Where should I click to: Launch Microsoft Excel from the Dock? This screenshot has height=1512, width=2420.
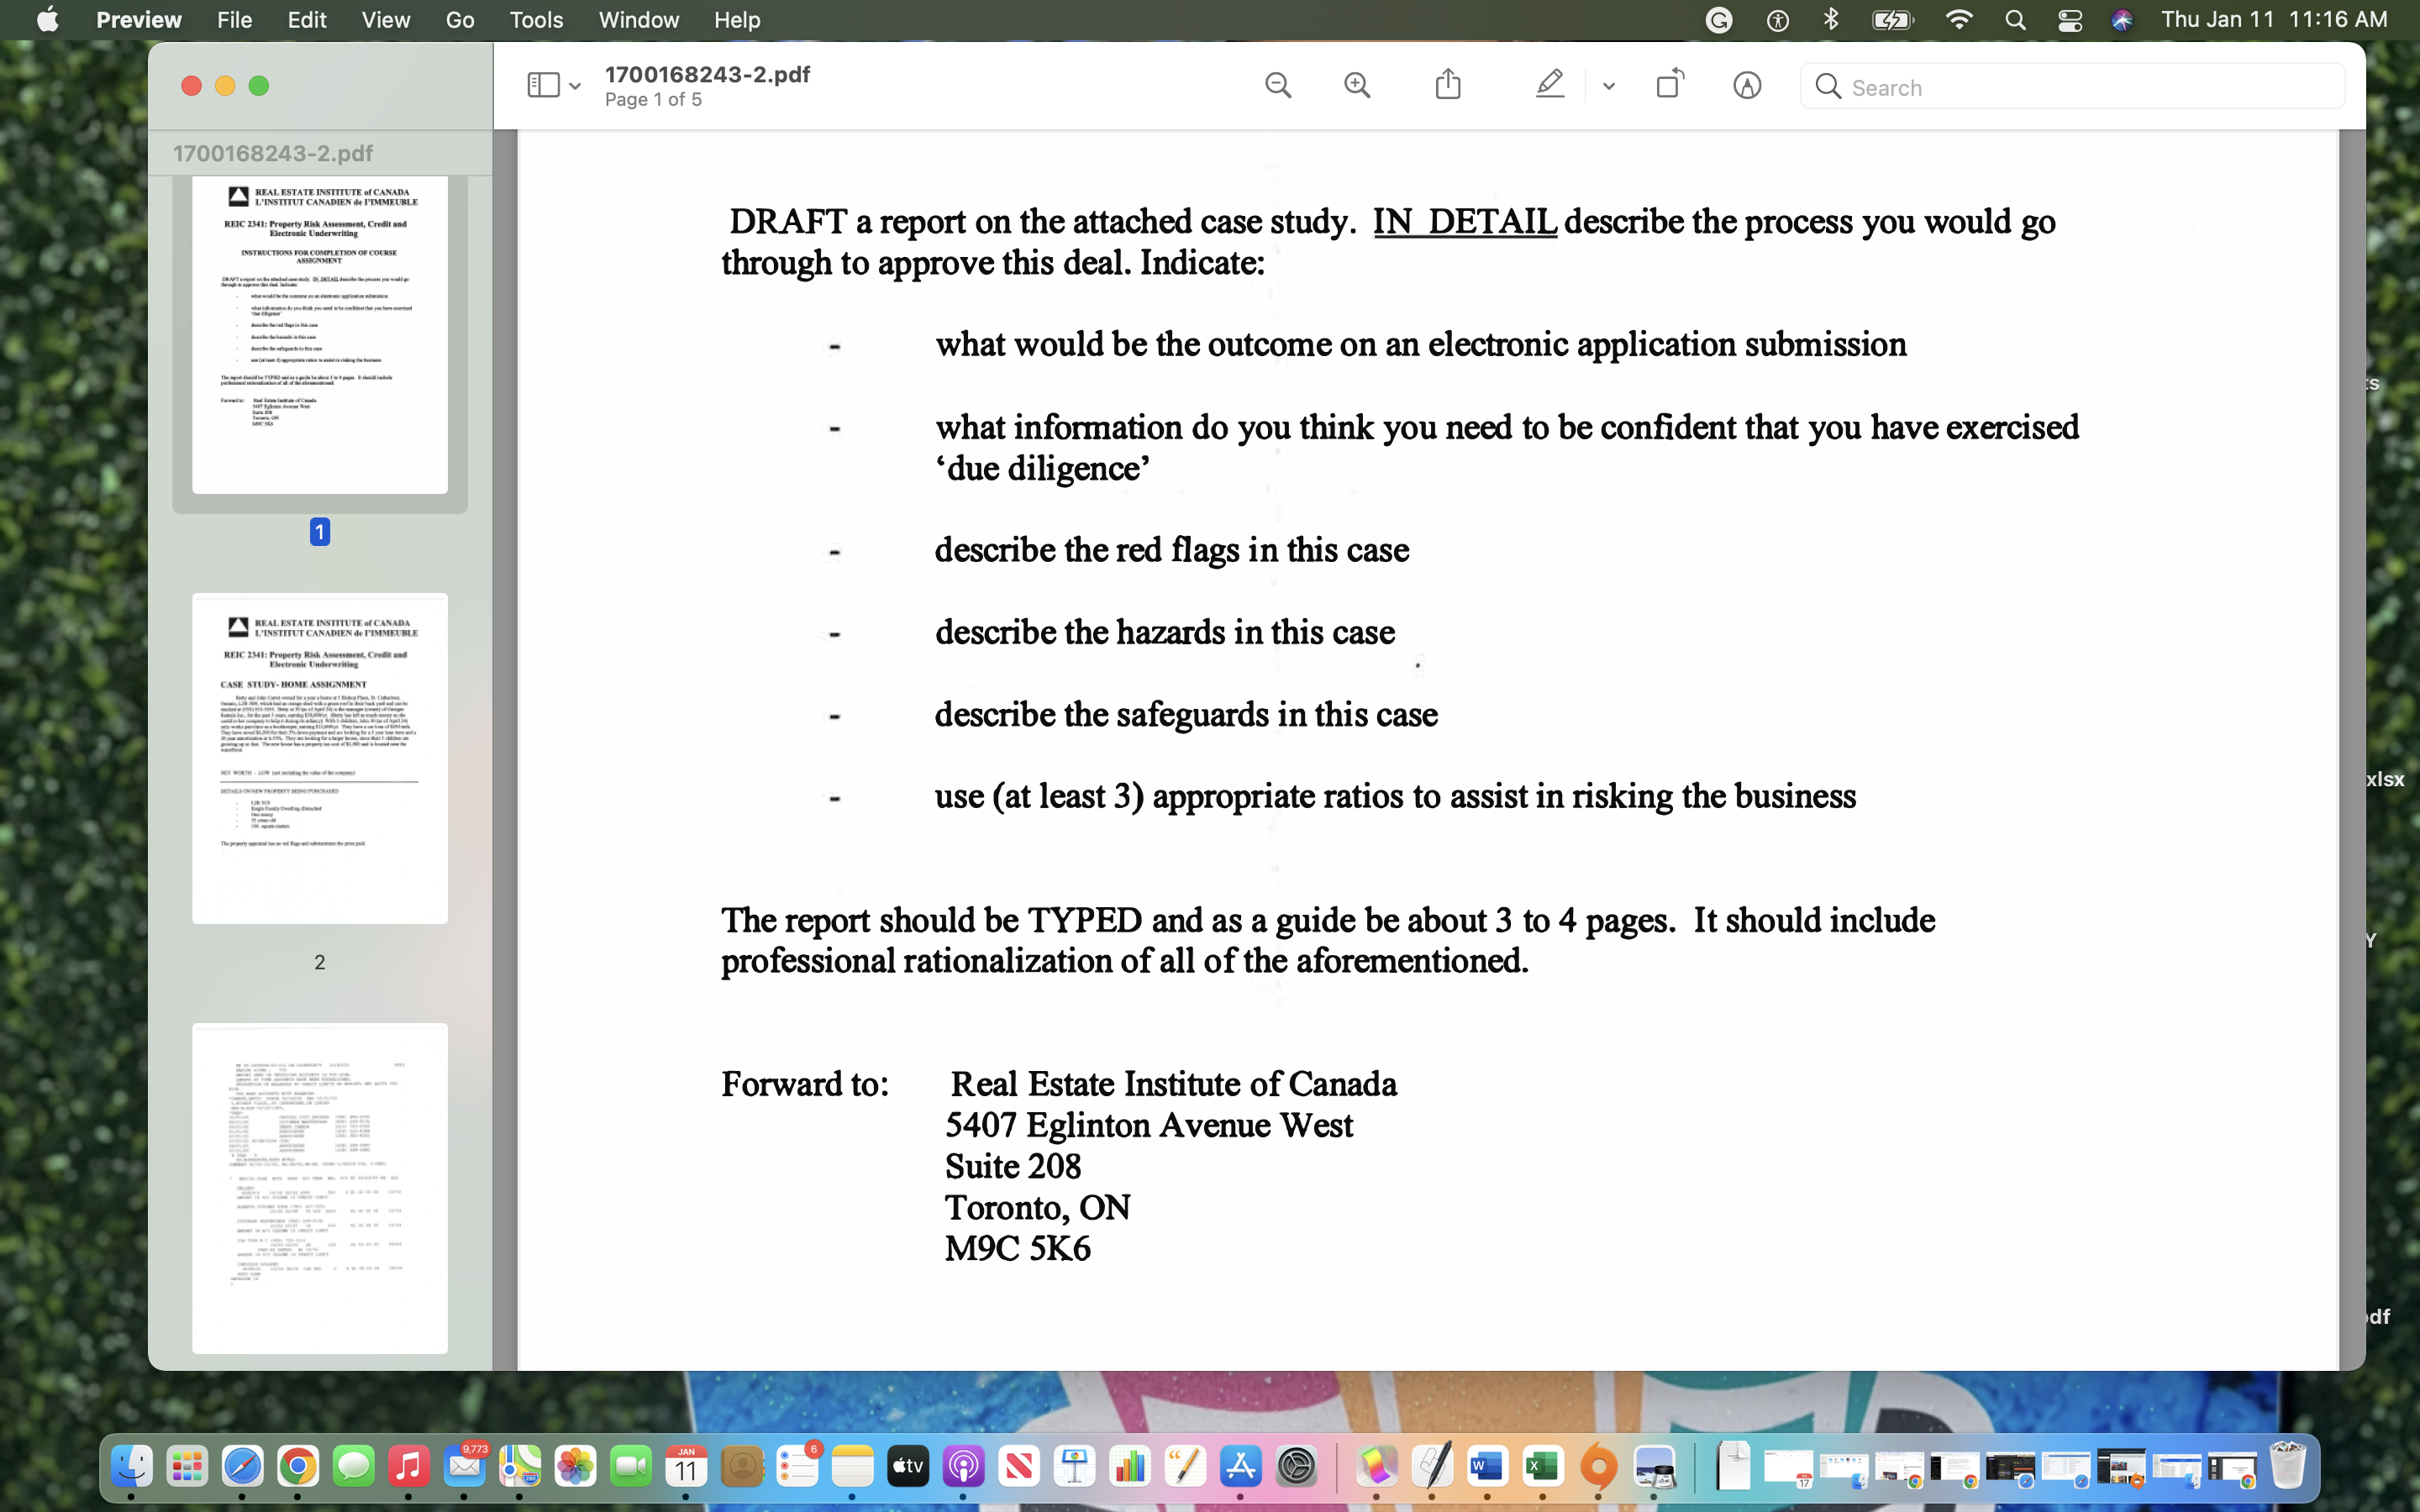coord(1539,1466)
